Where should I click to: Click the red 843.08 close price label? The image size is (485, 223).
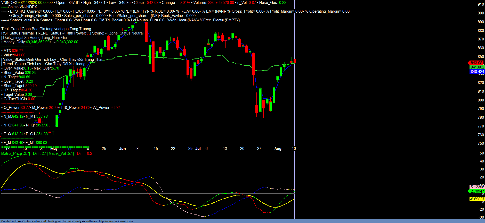(x=476, y=63)
